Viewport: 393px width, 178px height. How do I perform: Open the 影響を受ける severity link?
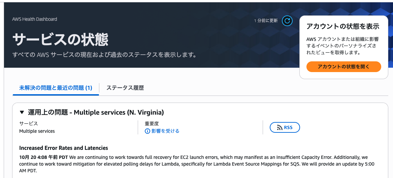[165, 131]
